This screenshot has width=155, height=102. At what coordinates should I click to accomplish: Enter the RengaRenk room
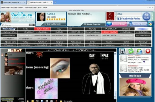42,45
